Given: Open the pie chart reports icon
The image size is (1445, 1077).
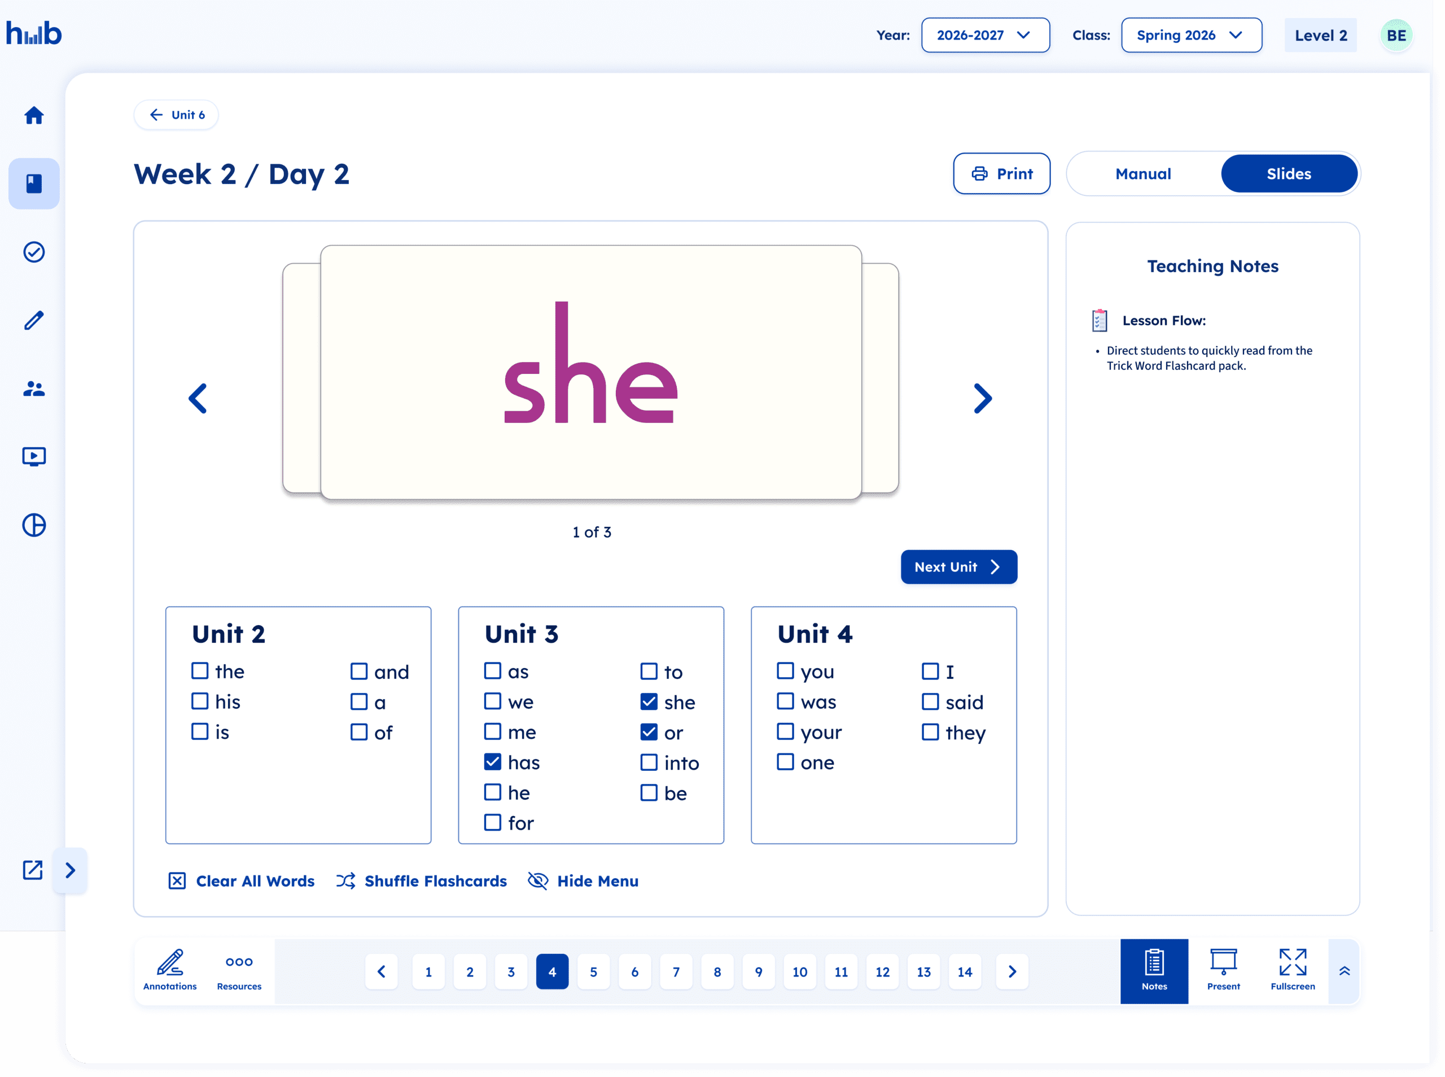Looking at the screenshot, I should [x=34, y=525].
